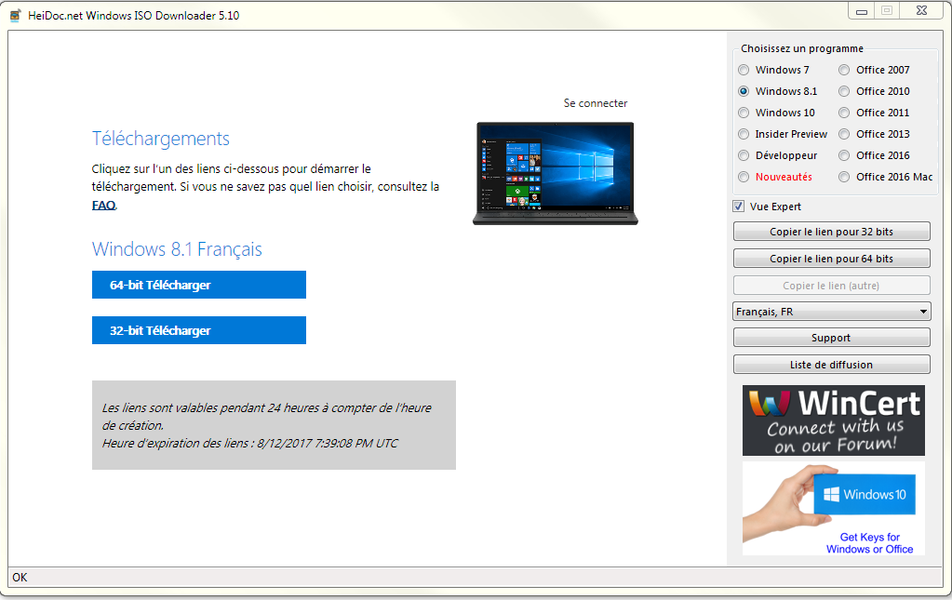Choose the Développeur option
The image size is (952, 600).
coord(744,155)
